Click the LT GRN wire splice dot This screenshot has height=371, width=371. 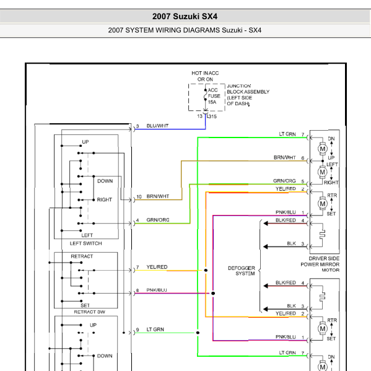pos(198,333)
